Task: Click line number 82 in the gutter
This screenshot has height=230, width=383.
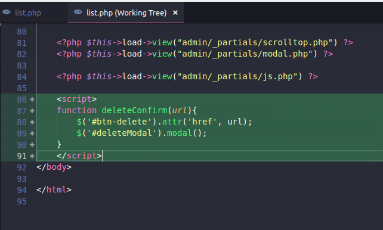Action: coord(21,54)
